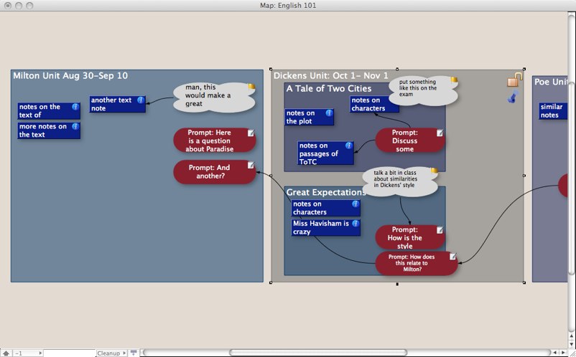Click the info badge on 'more notes on the text'
Screen dimensions: 576x357
pos(75,126)
